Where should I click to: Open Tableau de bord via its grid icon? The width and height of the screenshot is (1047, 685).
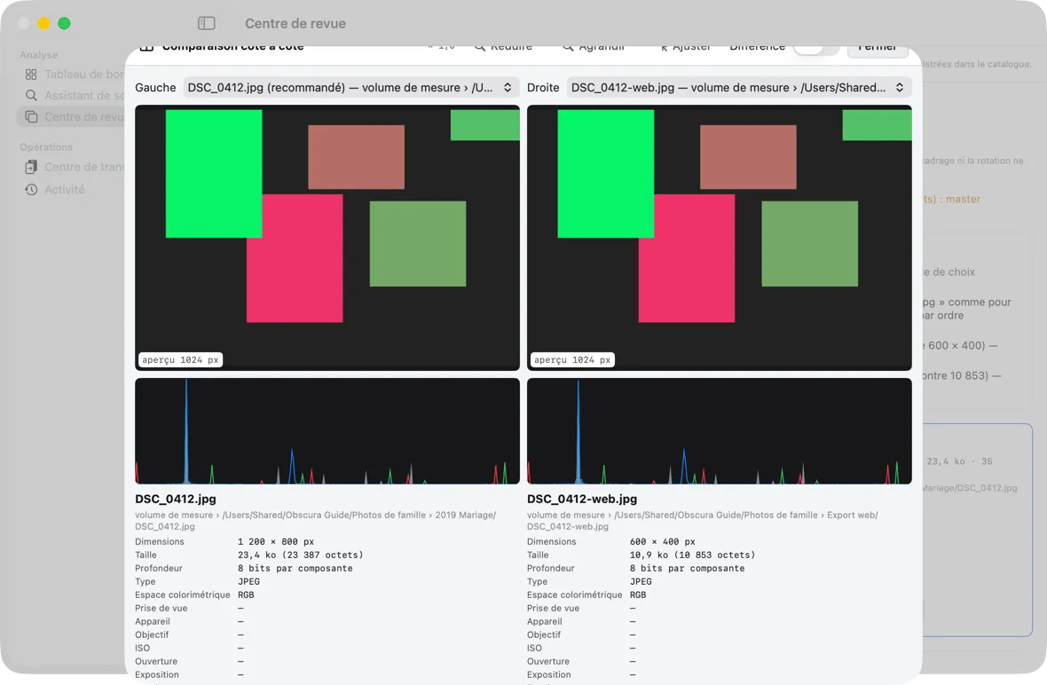(31, 75)
